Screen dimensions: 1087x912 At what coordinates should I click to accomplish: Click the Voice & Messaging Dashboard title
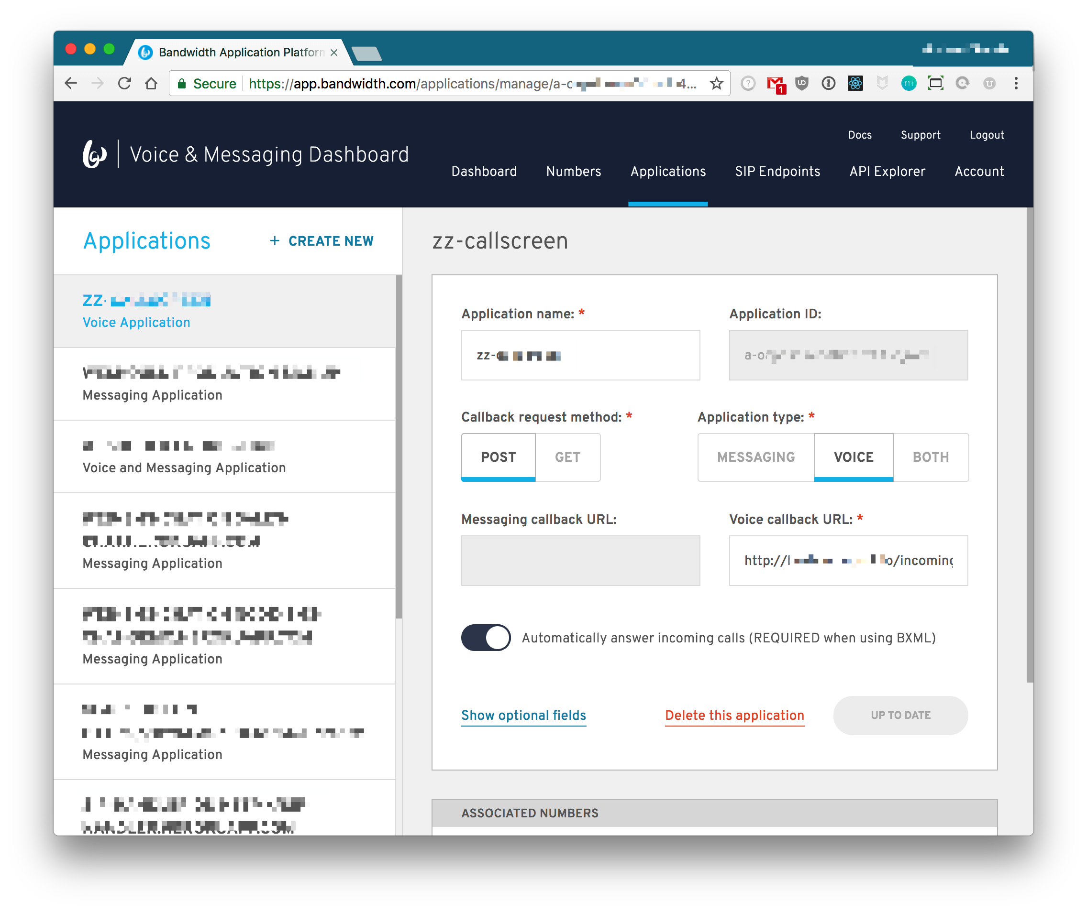tap(269, 154)
